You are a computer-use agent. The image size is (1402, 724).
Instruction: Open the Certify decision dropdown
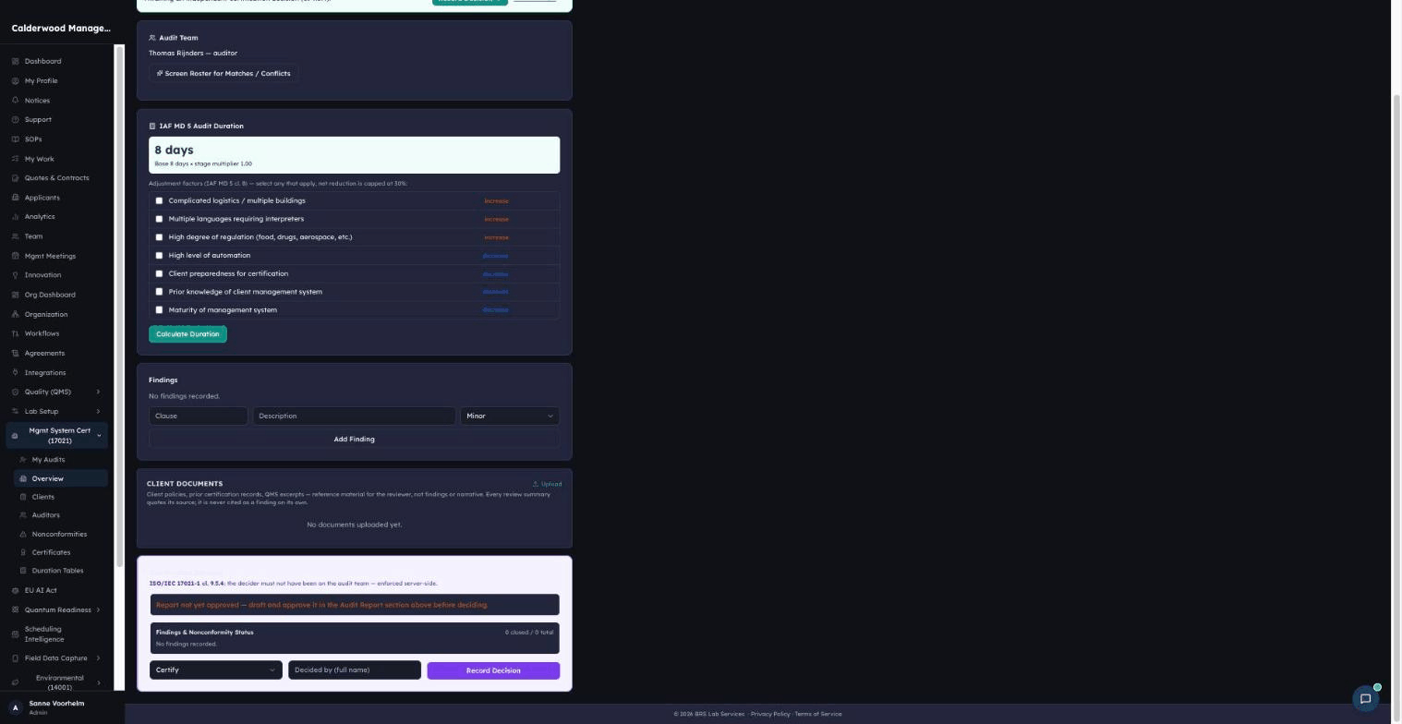tap(215, 670)
